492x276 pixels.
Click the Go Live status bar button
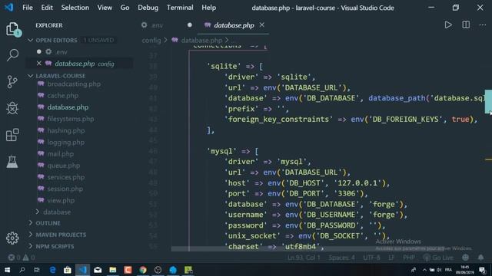tap(438, 258)
